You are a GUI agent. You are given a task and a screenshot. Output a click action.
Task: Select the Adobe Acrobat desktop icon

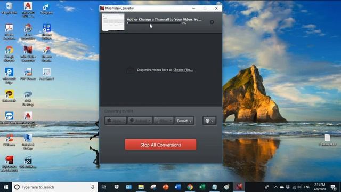pos(9,32)
